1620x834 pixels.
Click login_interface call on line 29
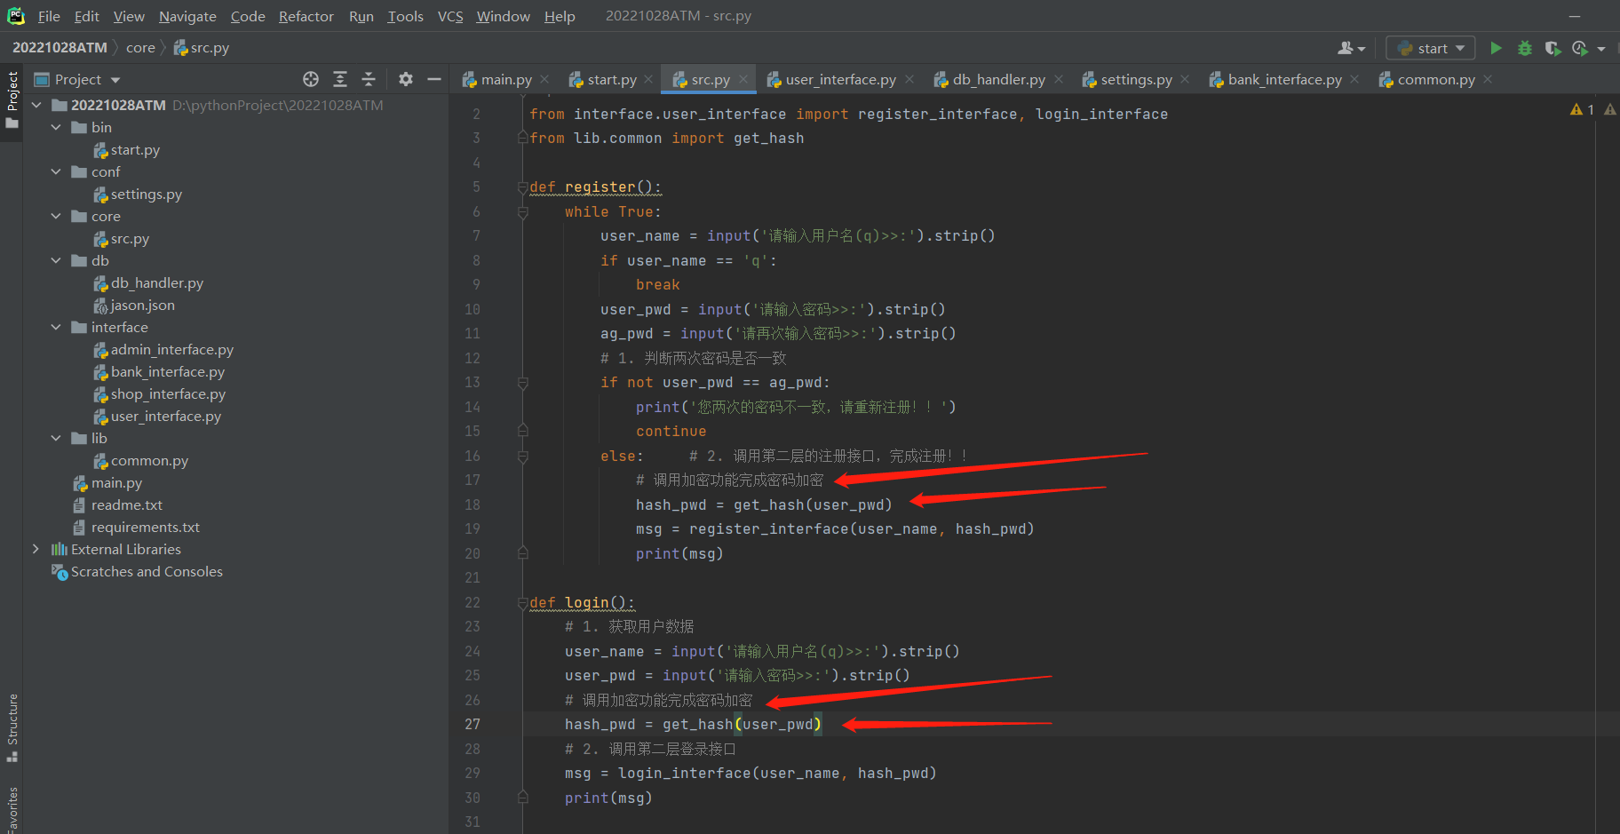point(684,773)
